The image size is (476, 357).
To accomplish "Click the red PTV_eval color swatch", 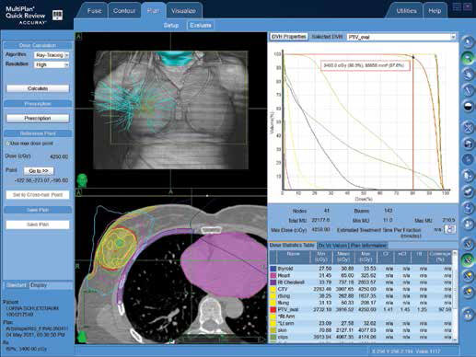I will [273, 310].
